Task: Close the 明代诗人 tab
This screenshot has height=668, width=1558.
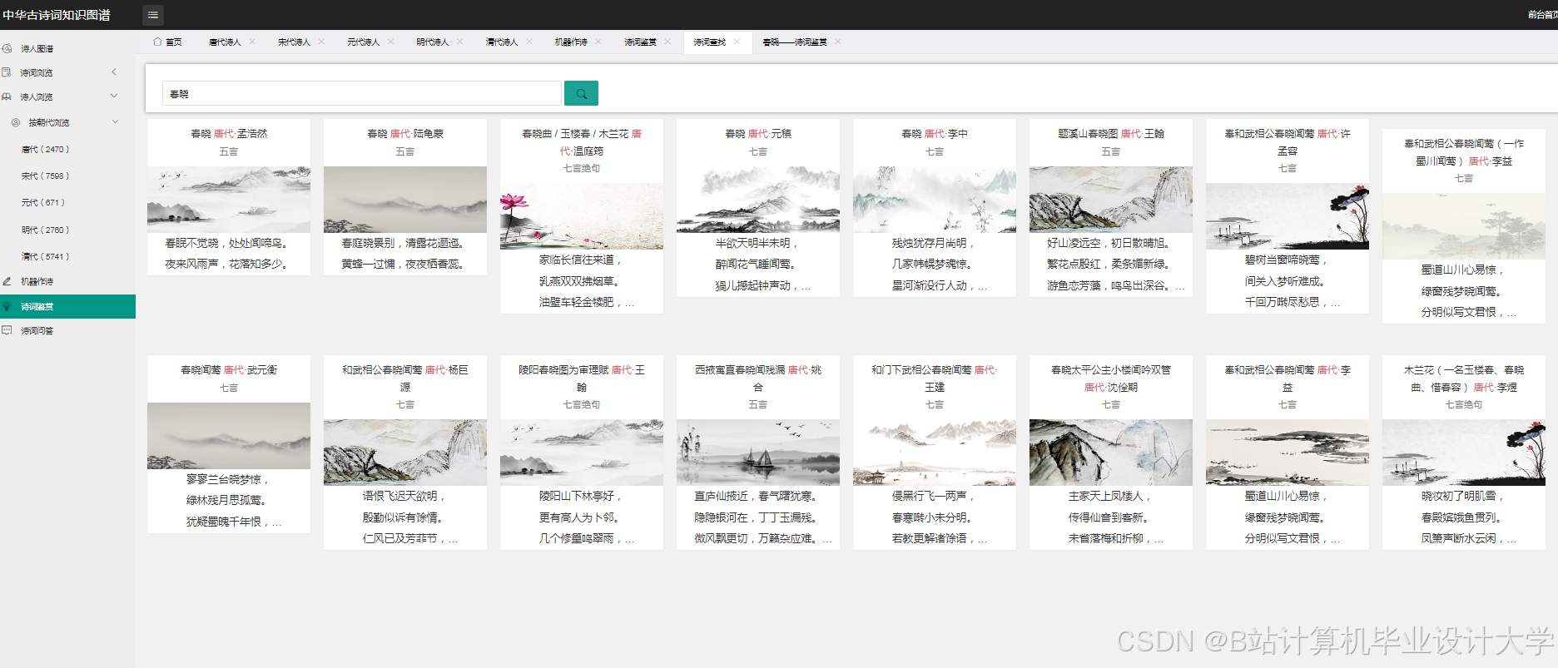Action: (x=459, y=42)
